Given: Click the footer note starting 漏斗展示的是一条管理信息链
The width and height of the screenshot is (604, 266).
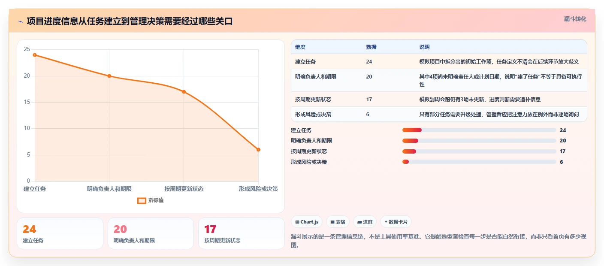Looking at the screenshot, I should [x=439, y=241].
